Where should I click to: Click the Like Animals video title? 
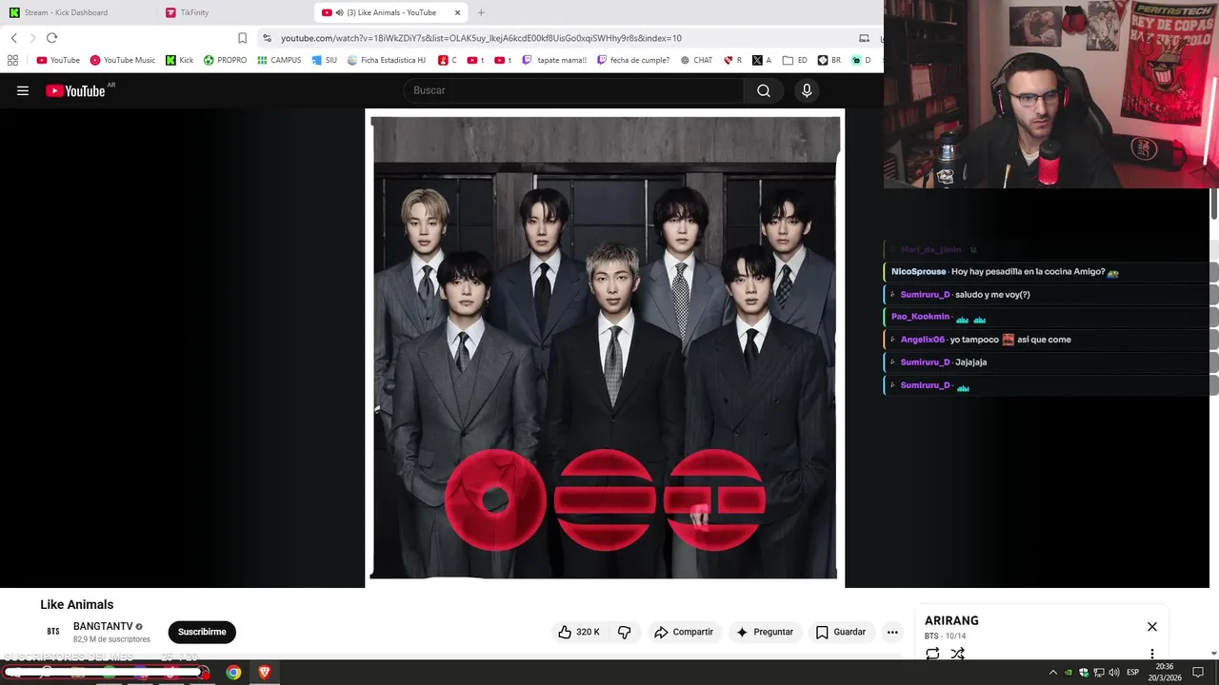tap(76, 604)
